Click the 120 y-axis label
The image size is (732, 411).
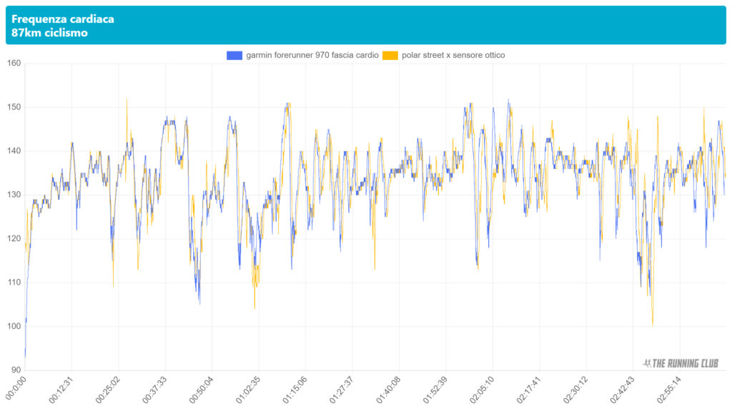point(14,238)
